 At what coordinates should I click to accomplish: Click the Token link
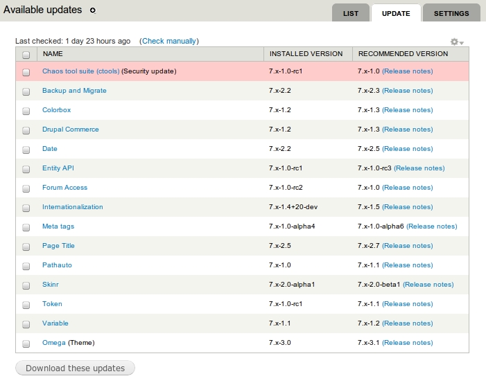52,304
